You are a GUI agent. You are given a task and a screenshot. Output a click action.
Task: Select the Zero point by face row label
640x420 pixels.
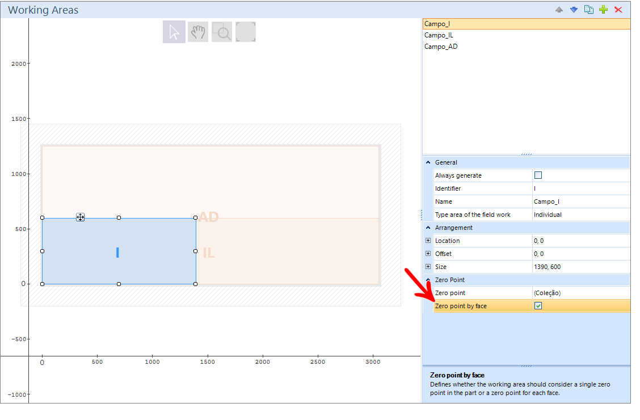click(x=461, y=306)
